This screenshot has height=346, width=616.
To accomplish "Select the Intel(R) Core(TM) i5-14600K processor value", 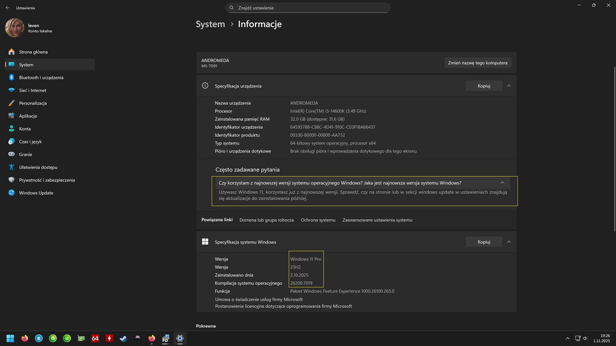I will [328, 111].
